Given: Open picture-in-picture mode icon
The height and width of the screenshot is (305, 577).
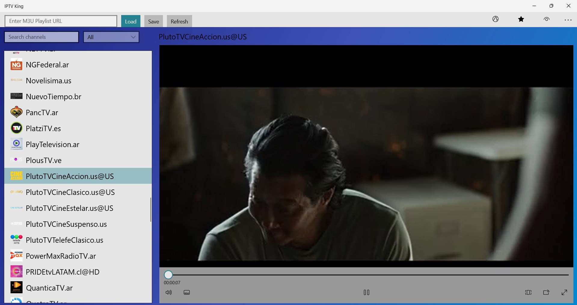Looking at the screenshot, I should point(546,292).
